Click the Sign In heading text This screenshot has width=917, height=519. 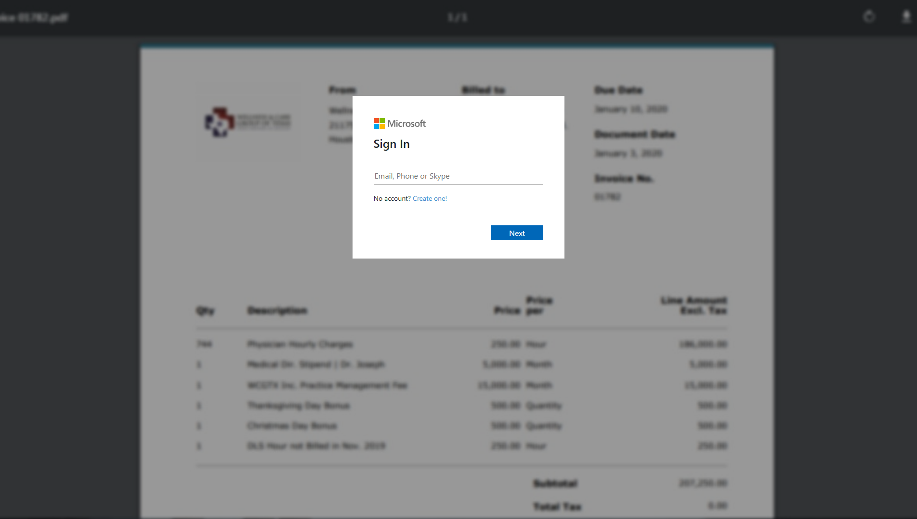392,144
